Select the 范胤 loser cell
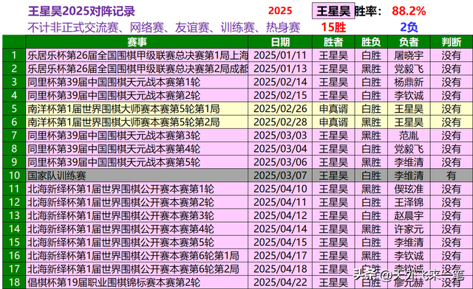 (x=409, y=136)
